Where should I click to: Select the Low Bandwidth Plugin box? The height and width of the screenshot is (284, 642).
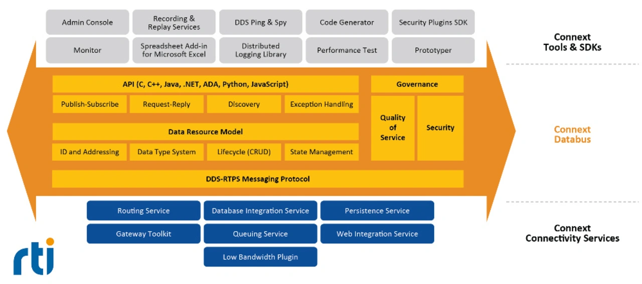click(x=260, y=257)
